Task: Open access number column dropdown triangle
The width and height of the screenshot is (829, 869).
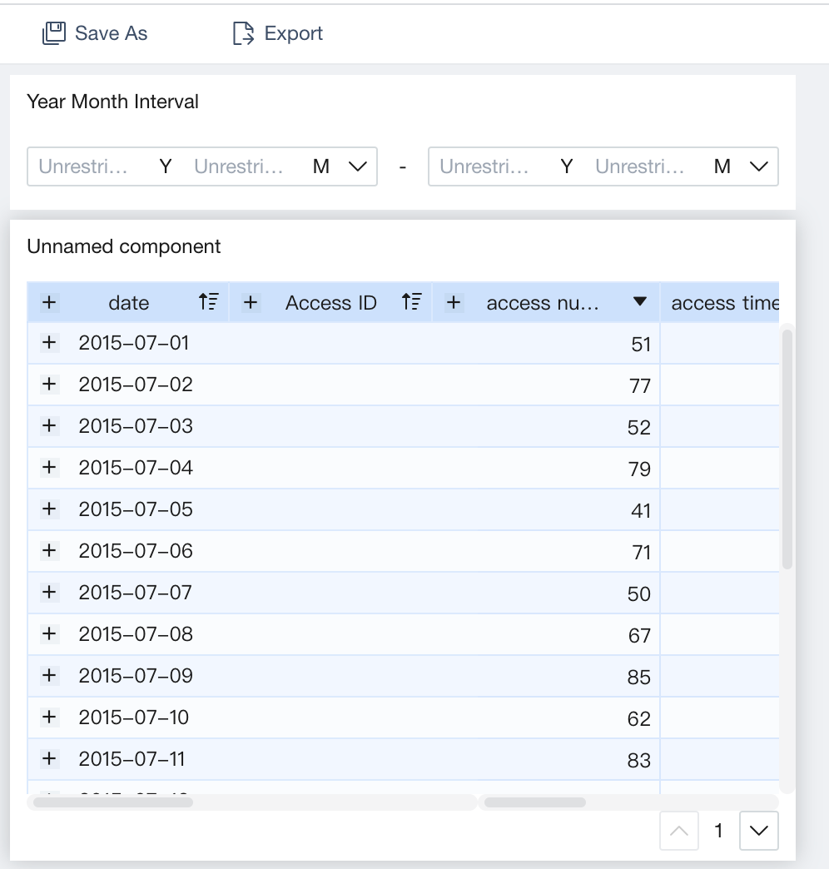Action: pos(640,301)
